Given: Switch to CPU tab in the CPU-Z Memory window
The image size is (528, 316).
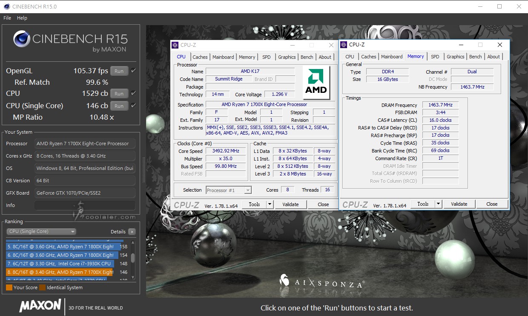Looking at the screenshot, I should coord(350,57).
